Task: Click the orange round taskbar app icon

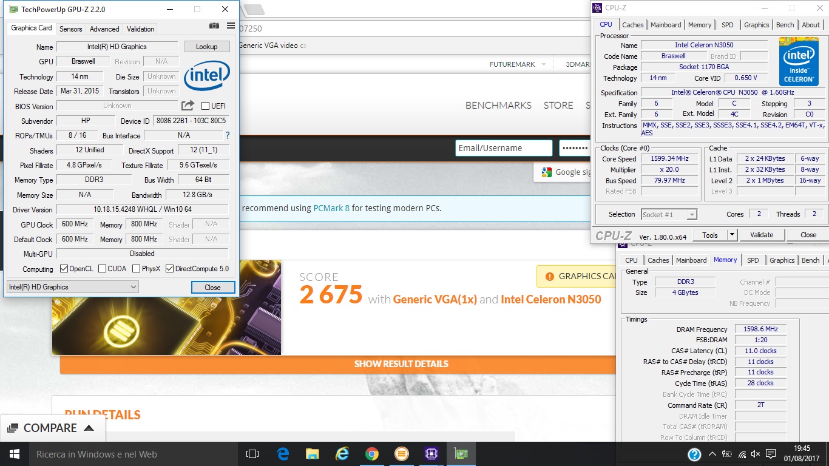Action: (401, 454)
